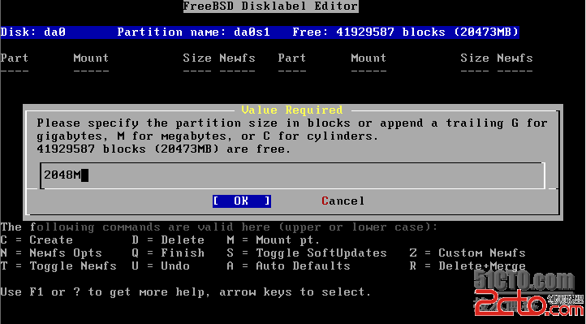Click the 'Disk: da0' header text
Viewport: 586px width, 324px height.
pos(33,32)
